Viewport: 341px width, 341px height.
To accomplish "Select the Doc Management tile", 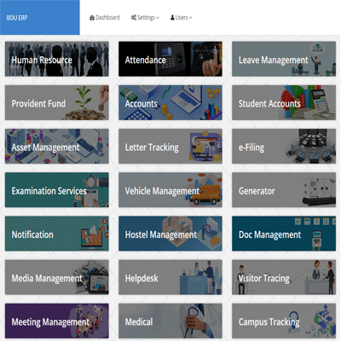I will tap(284, 234).
